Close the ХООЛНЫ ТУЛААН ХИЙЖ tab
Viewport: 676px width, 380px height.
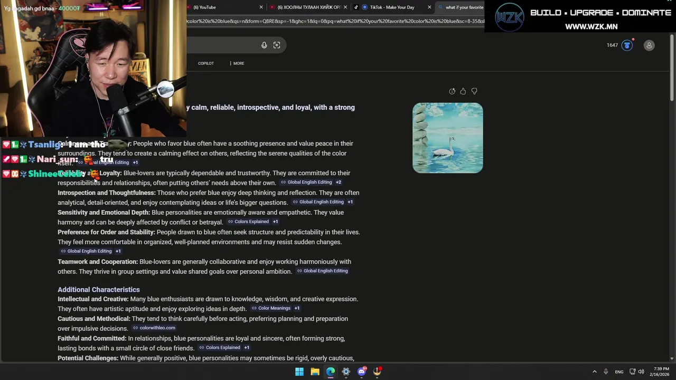click(x=346, y=7)
